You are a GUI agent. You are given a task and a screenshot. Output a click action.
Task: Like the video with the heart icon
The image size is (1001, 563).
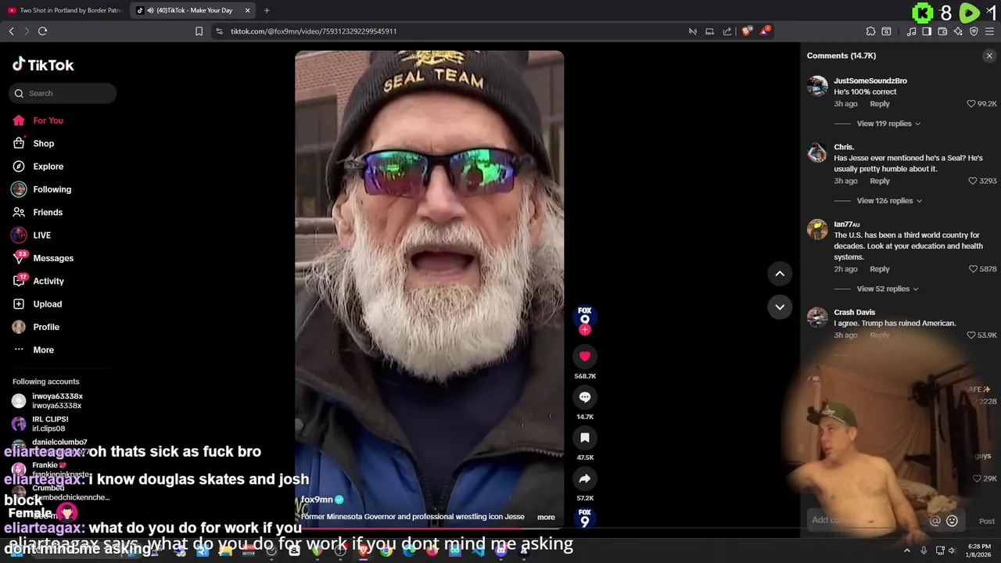click(584, 357)
